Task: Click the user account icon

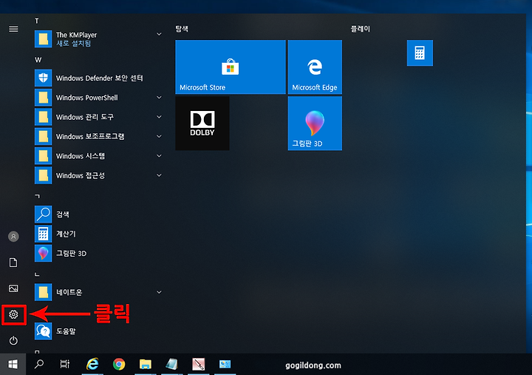Action: [13, 237]
